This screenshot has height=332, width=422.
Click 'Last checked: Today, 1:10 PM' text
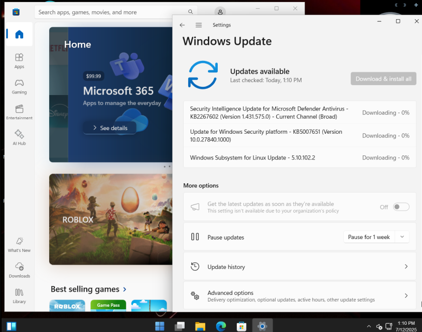(x=266, y=80)
